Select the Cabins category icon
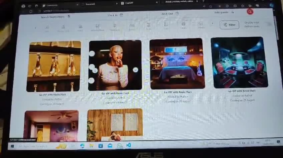The image size is (283, 158). [183, 25]
